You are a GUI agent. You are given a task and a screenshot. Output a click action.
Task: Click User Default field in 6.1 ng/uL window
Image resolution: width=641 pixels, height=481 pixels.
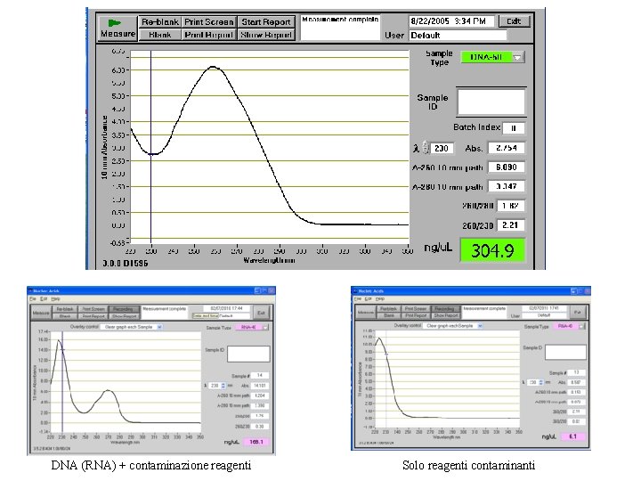[544, 315]
